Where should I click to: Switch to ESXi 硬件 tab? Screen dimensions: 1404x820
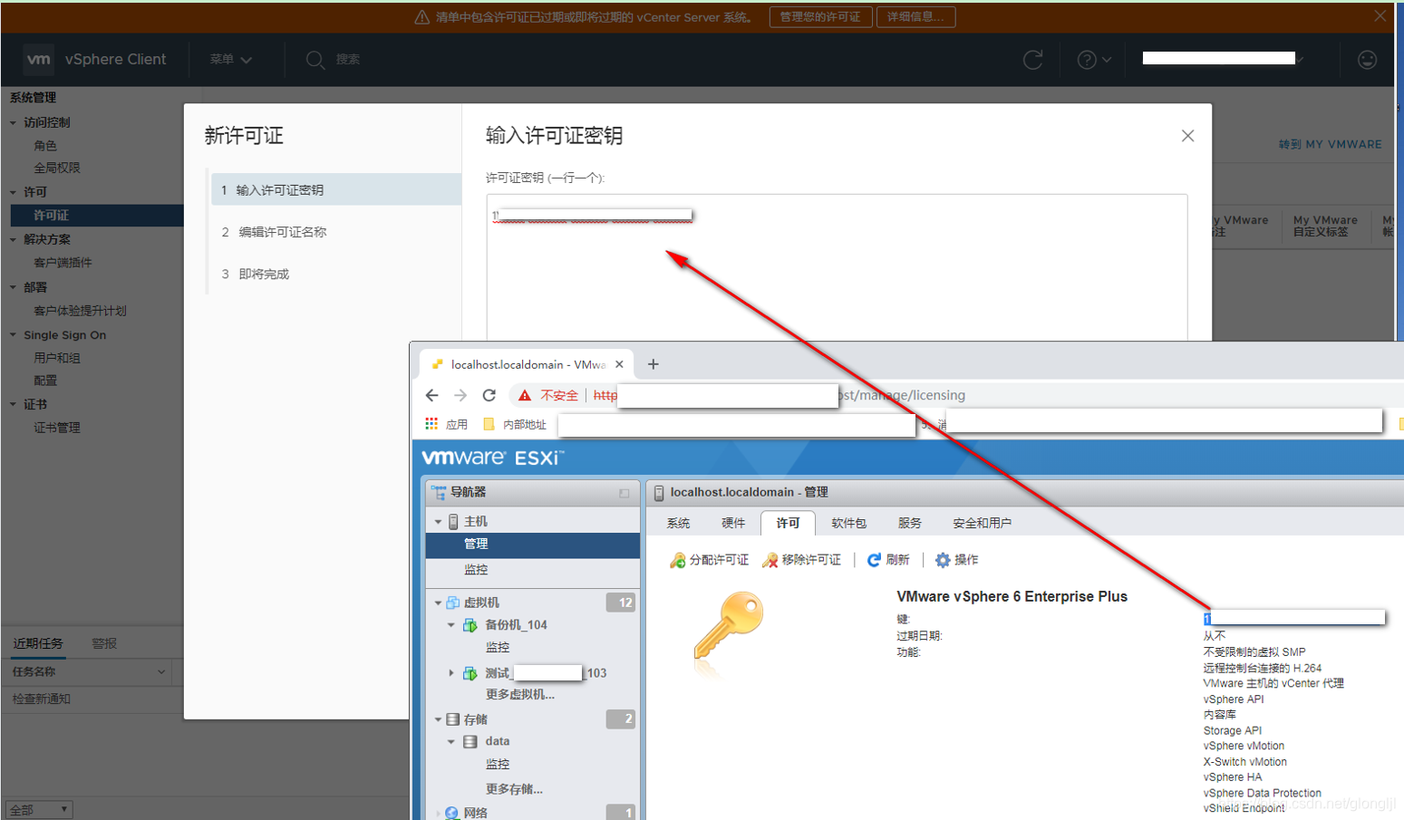733,523
